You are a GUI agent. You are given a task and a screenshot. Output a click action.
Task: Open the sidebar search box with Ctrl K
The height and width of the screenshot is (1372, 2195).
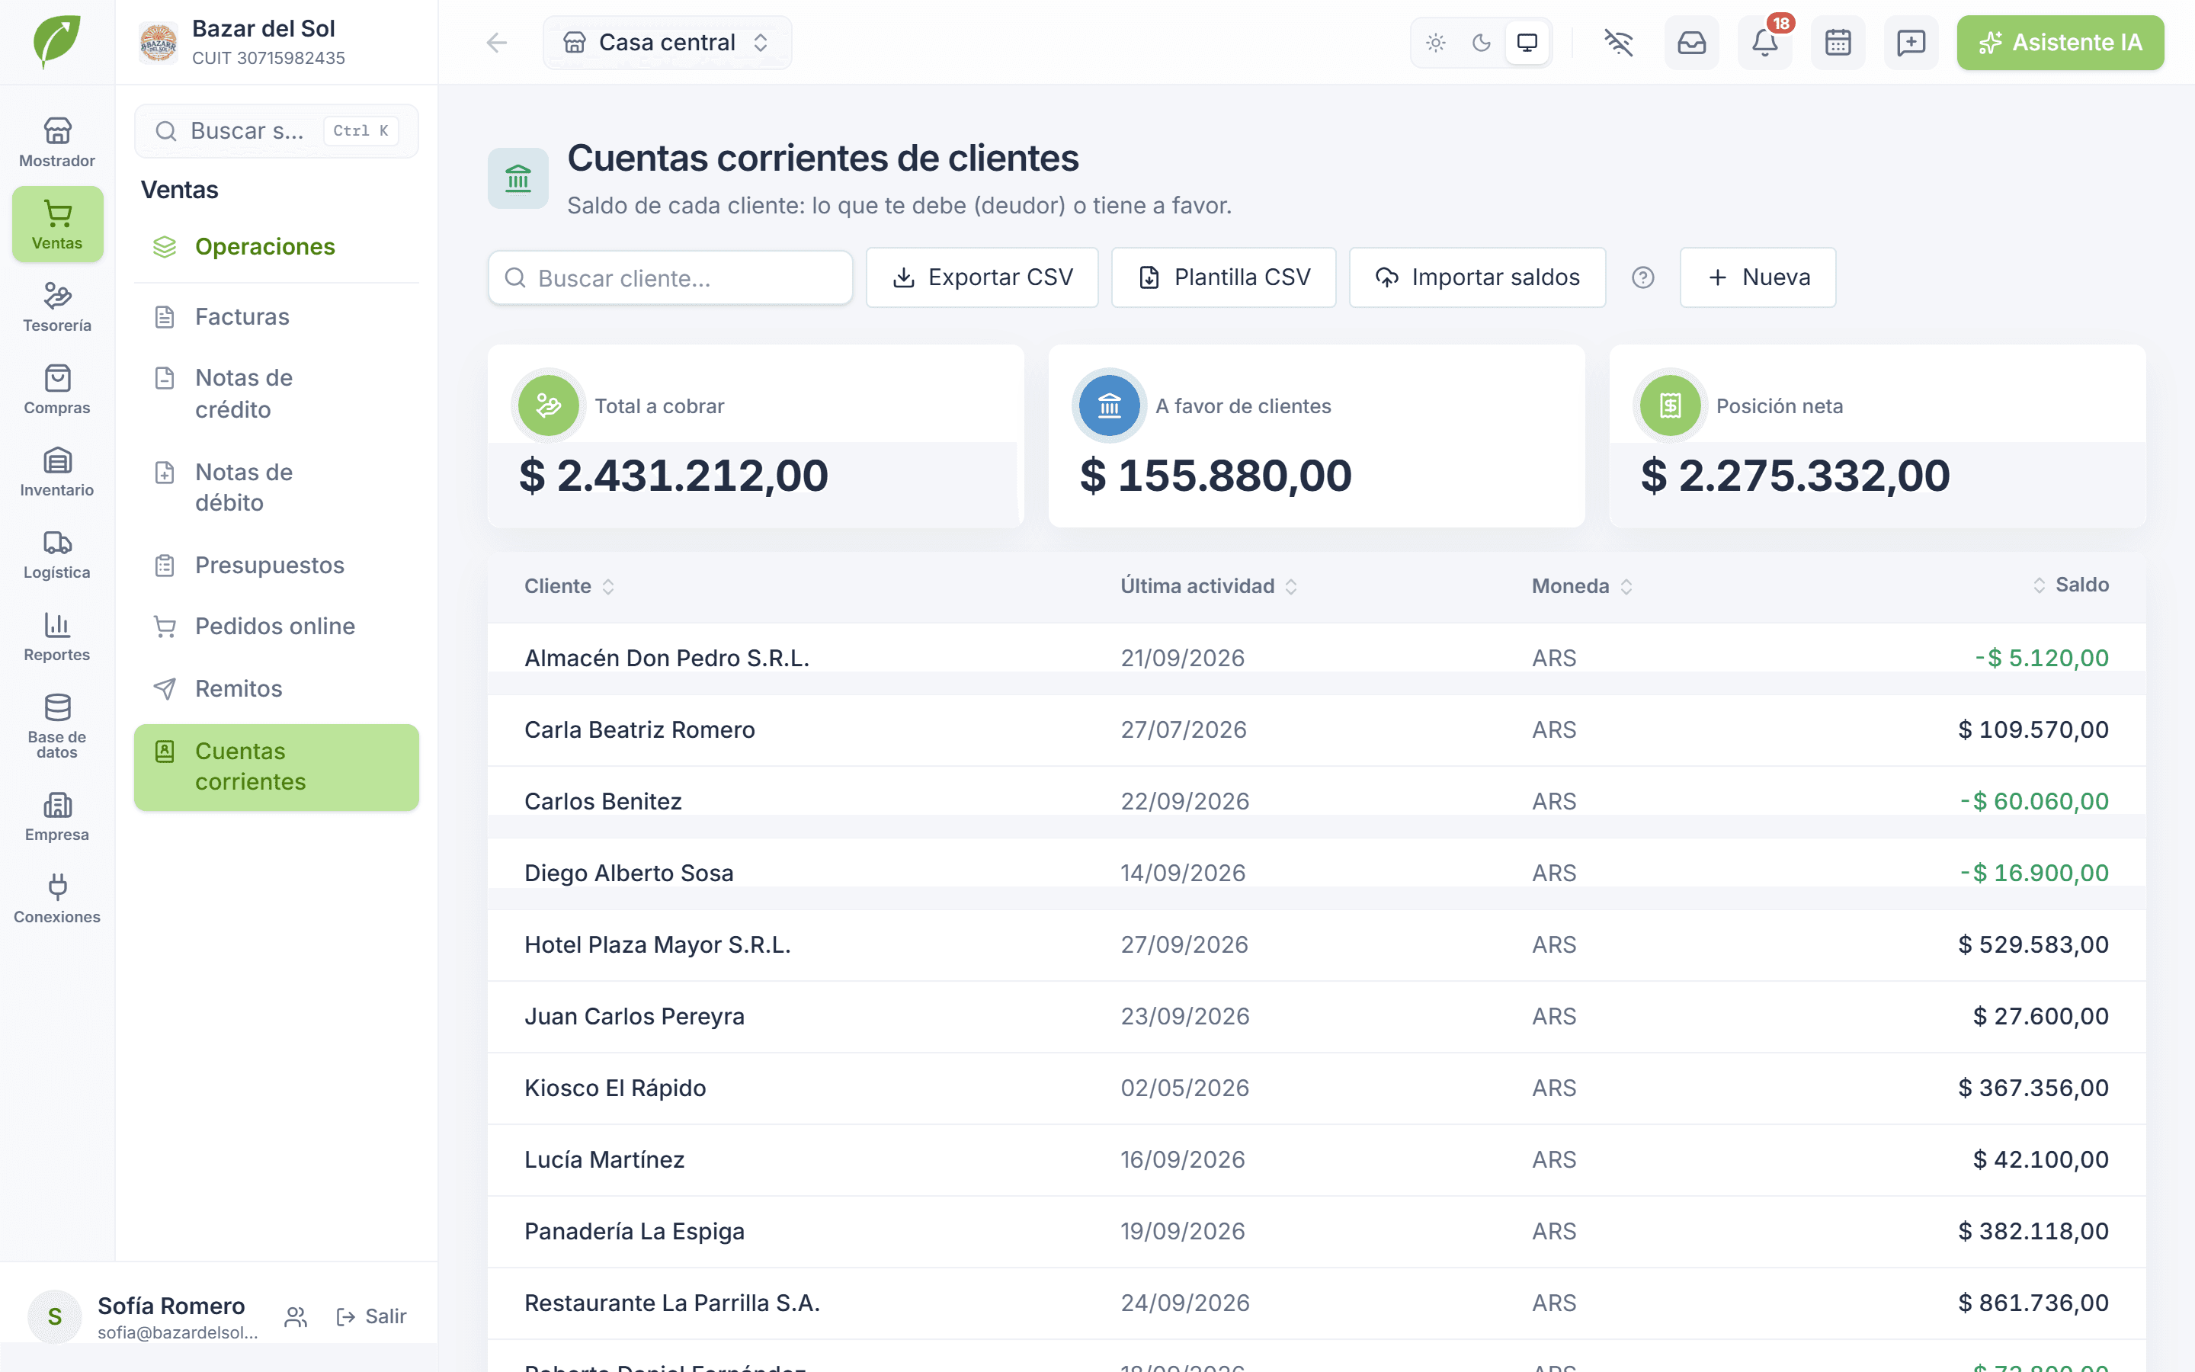click(x=277, y=130)
